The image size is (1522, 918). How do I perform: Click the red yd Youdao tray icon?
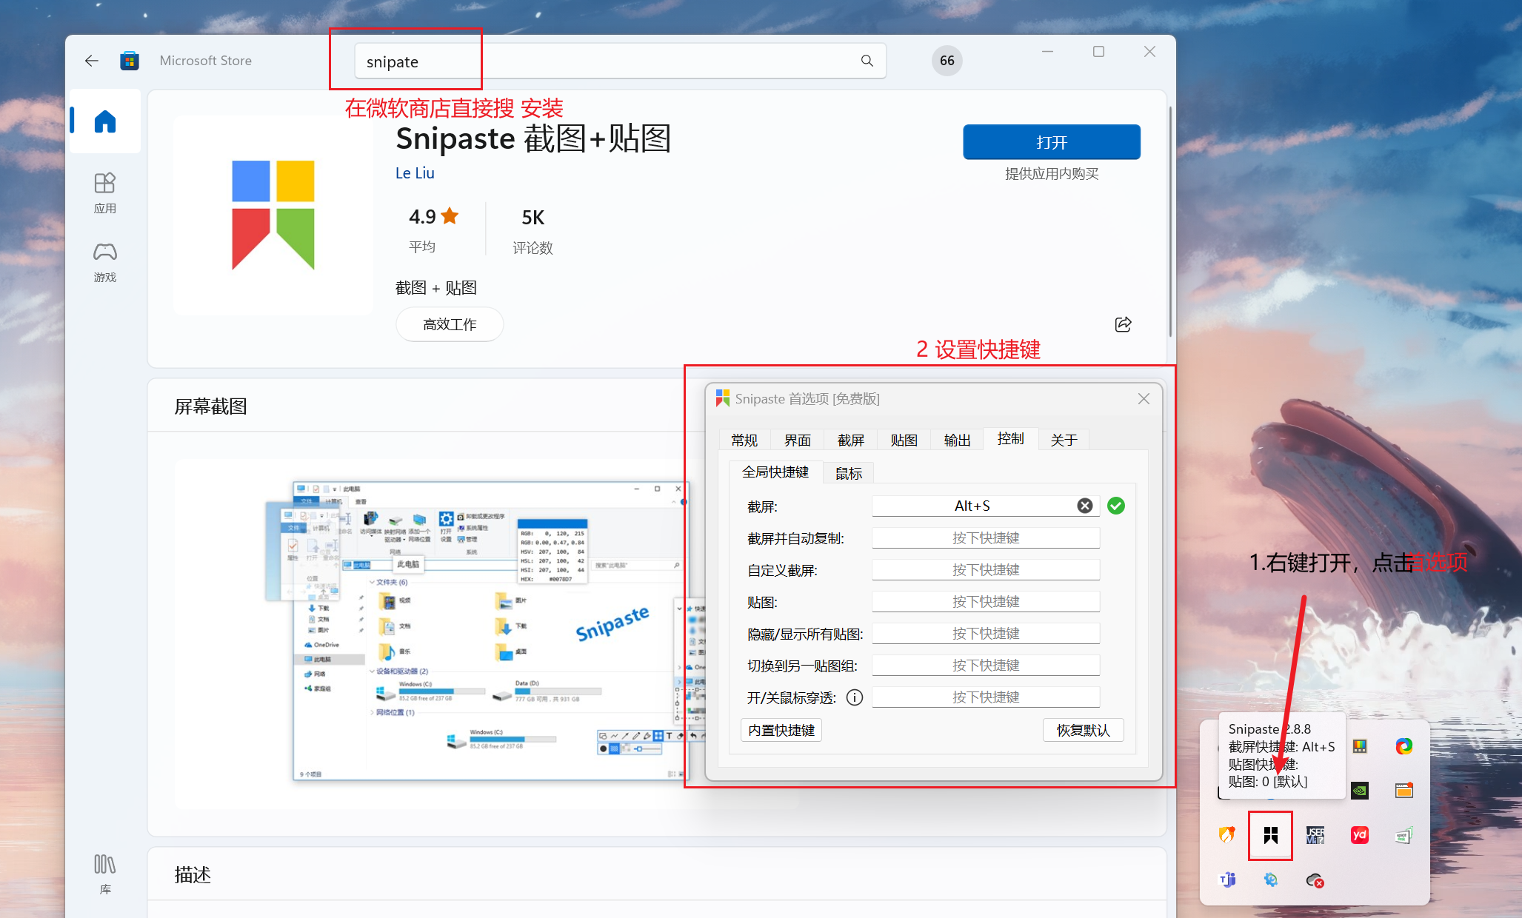[1360, 835]
